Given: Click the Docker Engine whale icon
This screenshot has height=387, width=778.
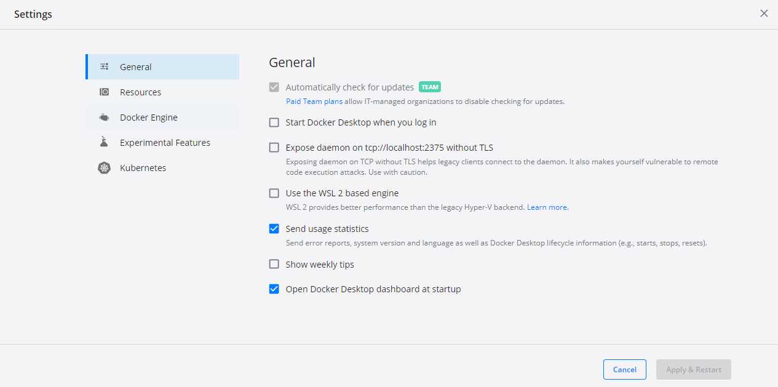Looking at the screenshot, I should (x=105, y=117).
